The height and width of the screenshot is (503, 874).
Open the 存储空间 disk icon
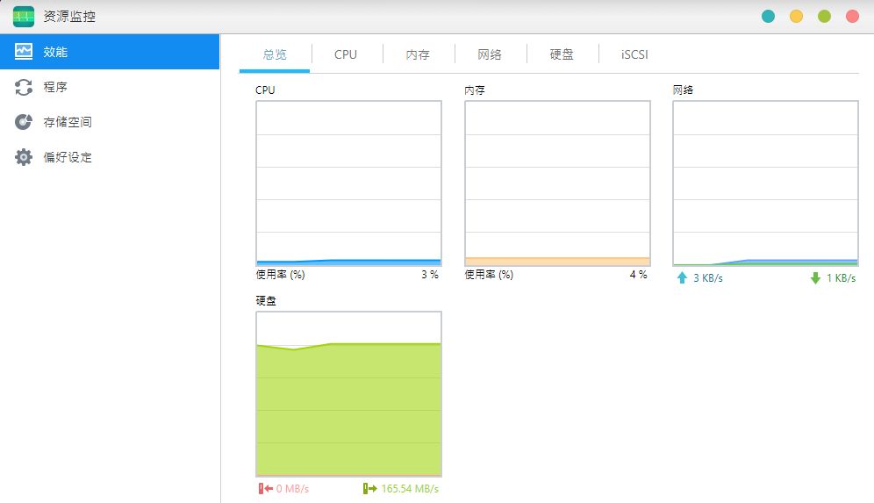coord(24,121)
